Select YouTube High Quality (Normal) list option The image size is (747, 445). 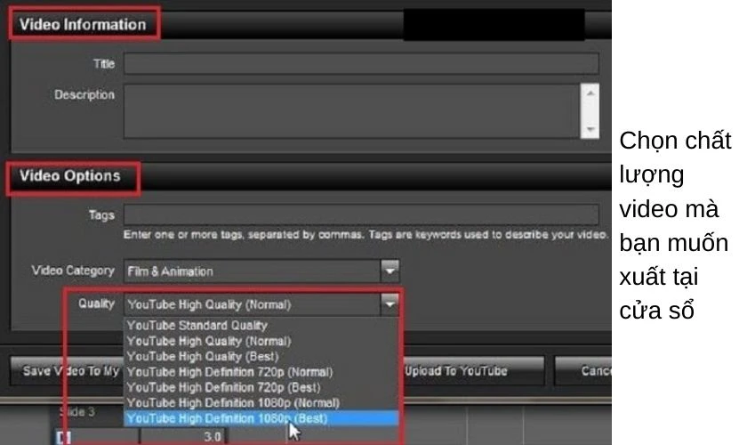261,341
